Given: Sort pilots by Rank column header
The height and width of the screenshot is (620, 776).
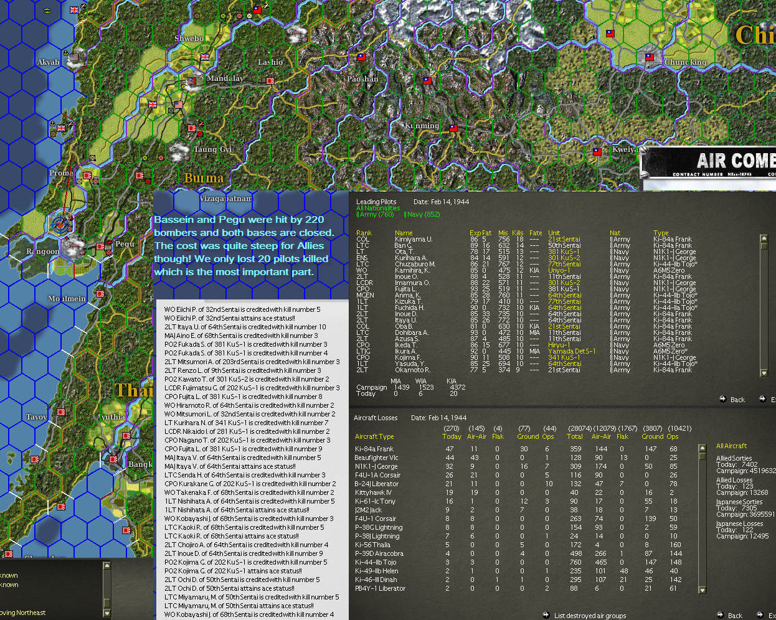Looking at the screenshot, I should click(x=364, y=233).
